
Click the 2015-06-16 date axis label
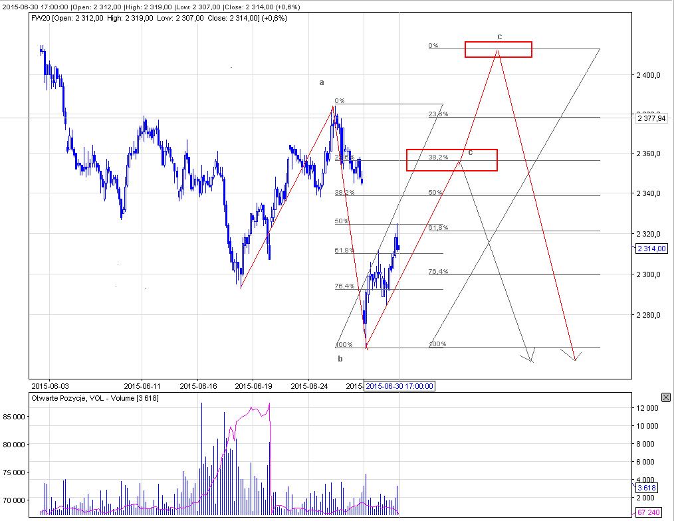[x=197, y=386]
